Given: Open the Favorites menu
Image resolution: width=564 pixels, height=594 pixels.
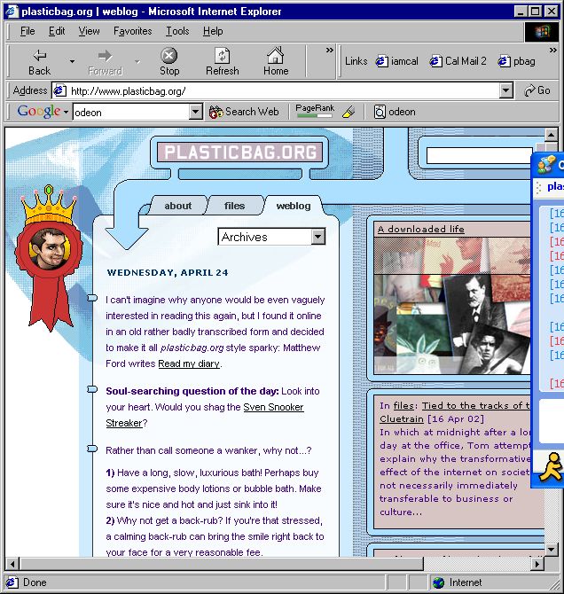Looking at the screenshot, I should pyautogui.click(x=132, y=31).
